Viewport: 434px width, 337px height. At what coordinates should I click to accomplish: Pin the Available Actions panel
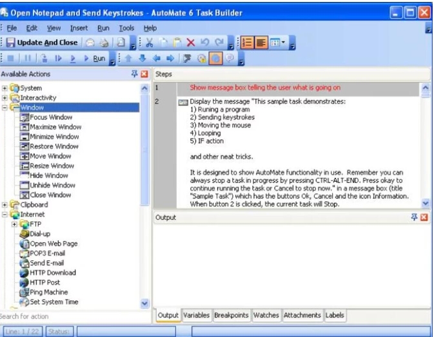pos(135,74)
